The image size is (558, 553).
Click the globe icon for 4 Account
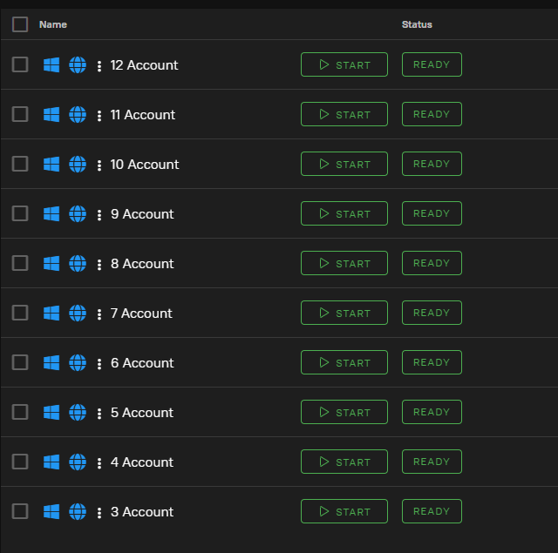[x=78, y=462]
